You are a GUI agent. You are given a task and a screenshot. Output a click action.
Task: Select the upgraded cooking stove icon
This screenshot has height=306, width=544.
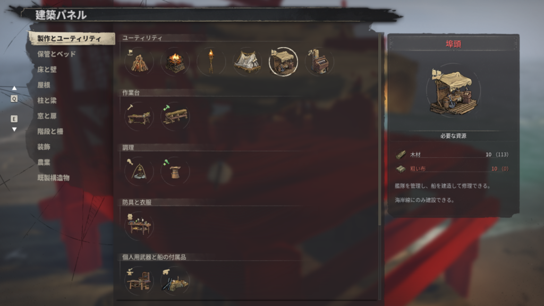pos(175,172)
